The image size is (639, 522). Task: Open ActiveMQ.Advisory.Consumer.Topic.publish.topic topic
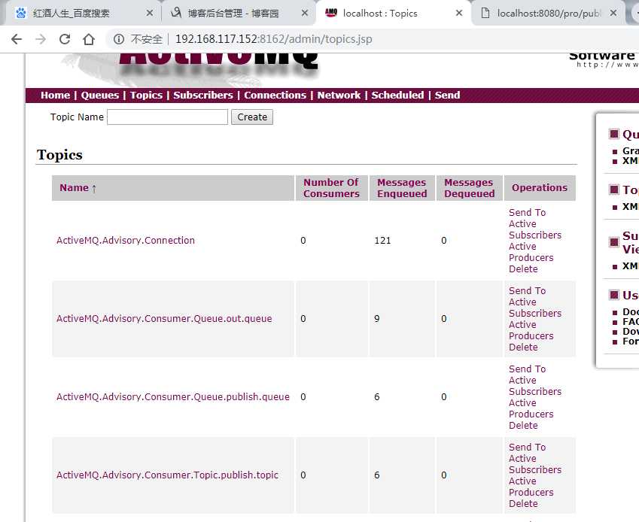point(167,475)
